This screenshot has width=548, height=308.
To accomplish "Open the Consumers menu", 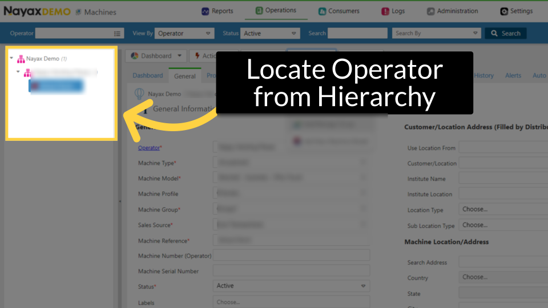I will coord(339,11).
